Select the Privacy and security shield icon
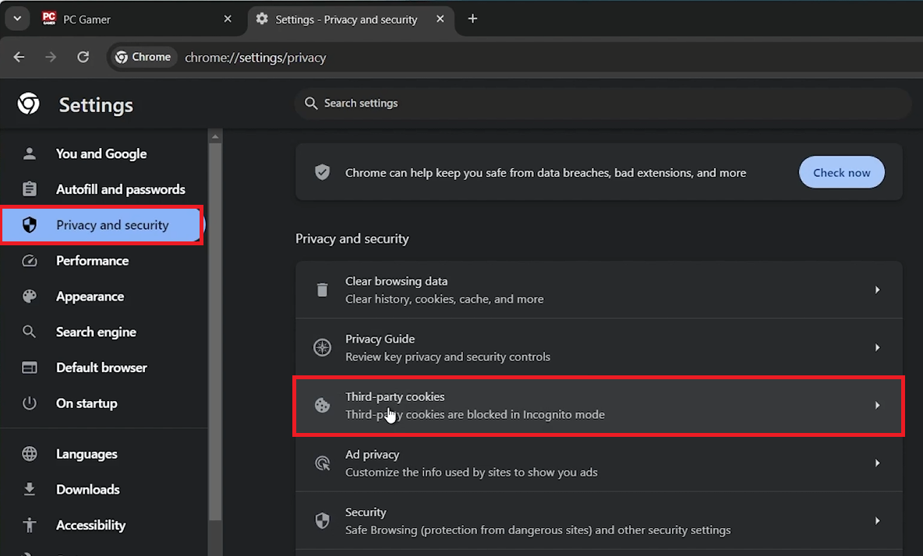The height and width of the screenshot is (556, 923). coord(30,225)
